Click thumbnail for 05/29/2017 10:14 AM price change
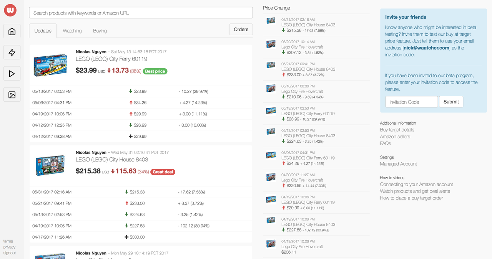 point(271,44)
